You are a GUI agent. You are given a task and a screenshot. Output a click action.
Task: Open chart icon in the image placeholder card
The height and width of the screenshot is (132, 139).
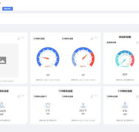point(19,38)
